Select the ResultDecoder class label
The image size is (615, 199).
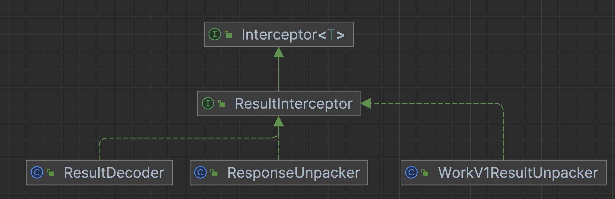[x=114, y=173]
